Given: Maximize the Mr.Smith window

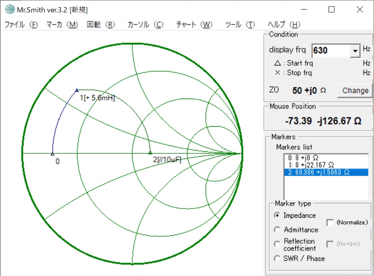Looking at the screenshot, I should click(331, 10).
